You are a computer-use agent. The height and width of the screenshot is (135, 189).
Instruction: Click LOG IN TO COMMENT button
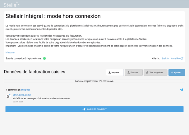point(94,109)
